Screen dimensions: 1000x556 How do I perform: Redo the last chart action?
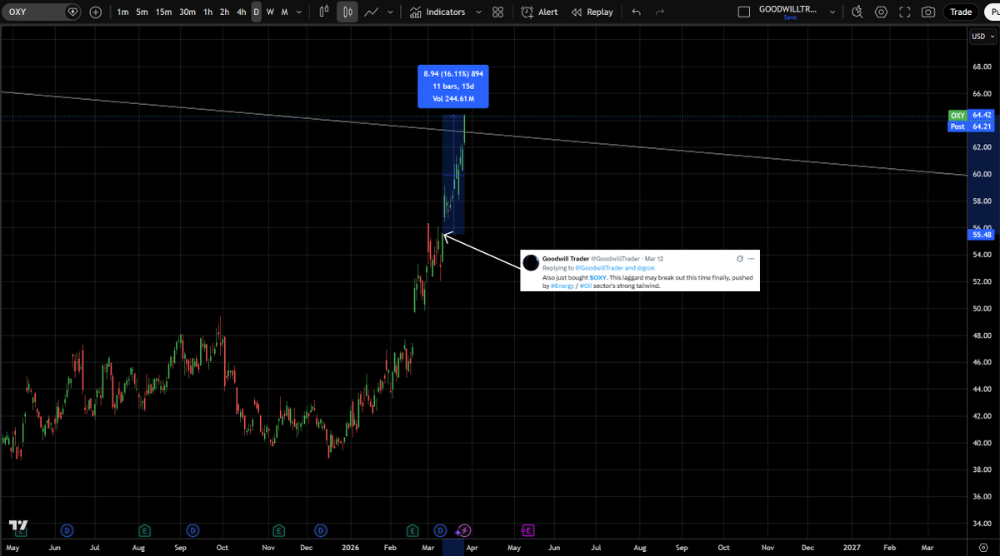[660, 12]
